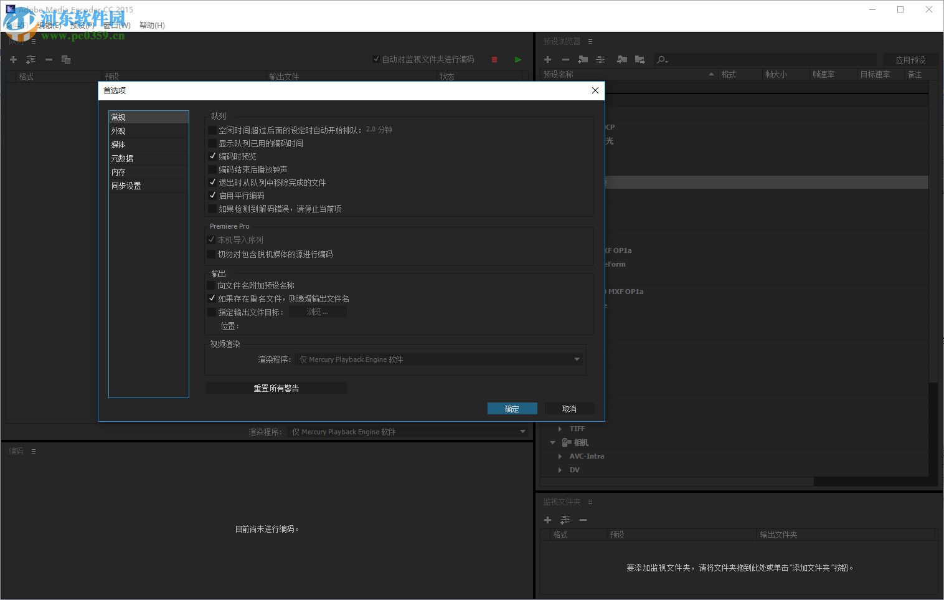Click the import presets icon
Screen dimensions: 944x600
[621, 59]
